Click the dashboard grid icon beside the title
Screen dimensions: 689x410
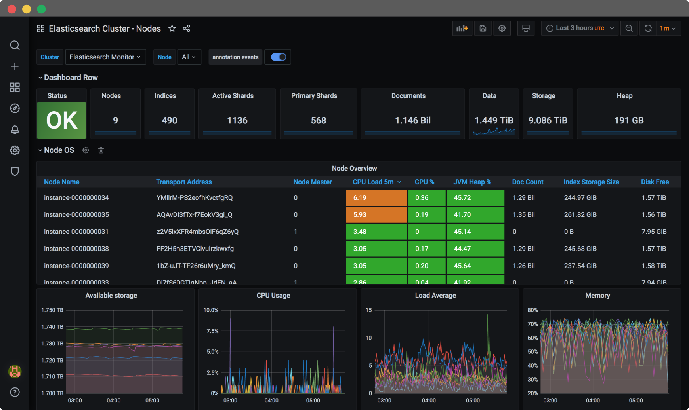(x=40, y=28)
